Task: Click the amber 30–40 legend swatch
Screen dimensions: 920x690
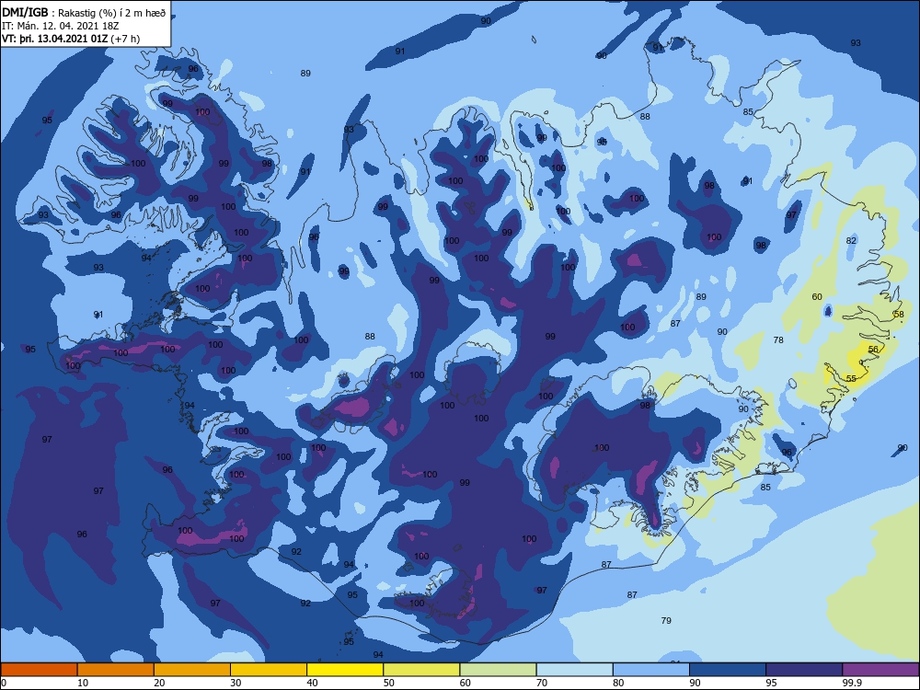Action: tap(269, 670)
